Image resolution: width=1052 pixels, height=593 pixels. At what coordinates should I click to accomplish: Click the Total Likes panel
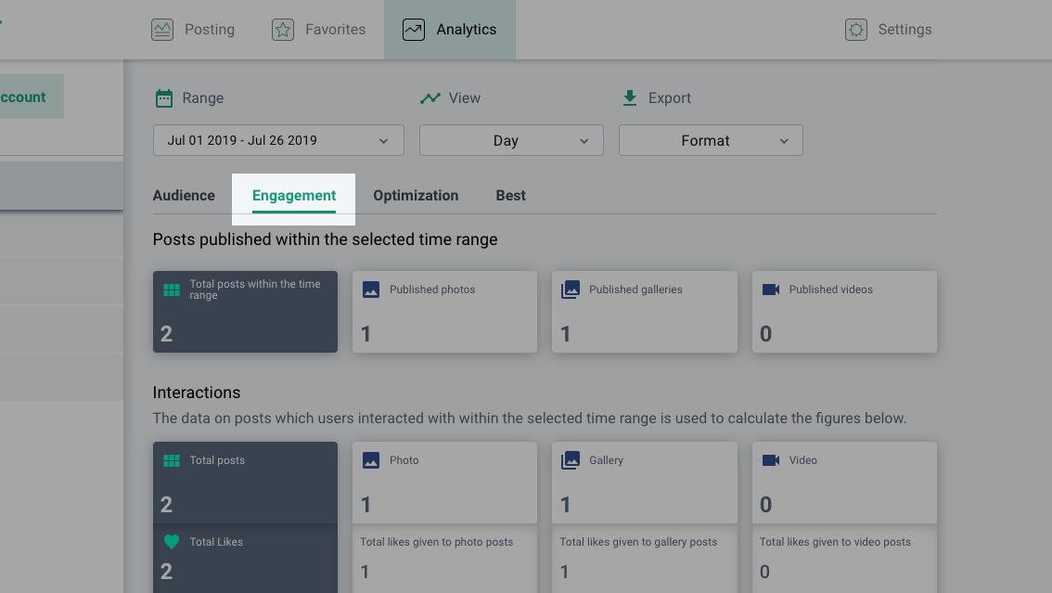click(245, 558)
